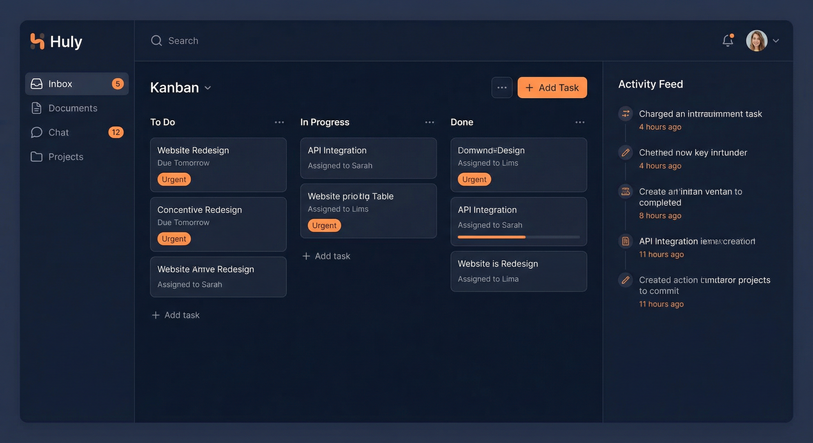Image resolution: width=813 pixels, height=443 pixels.
Task: Open the Kanban board more options button
Action: [502, 88]
